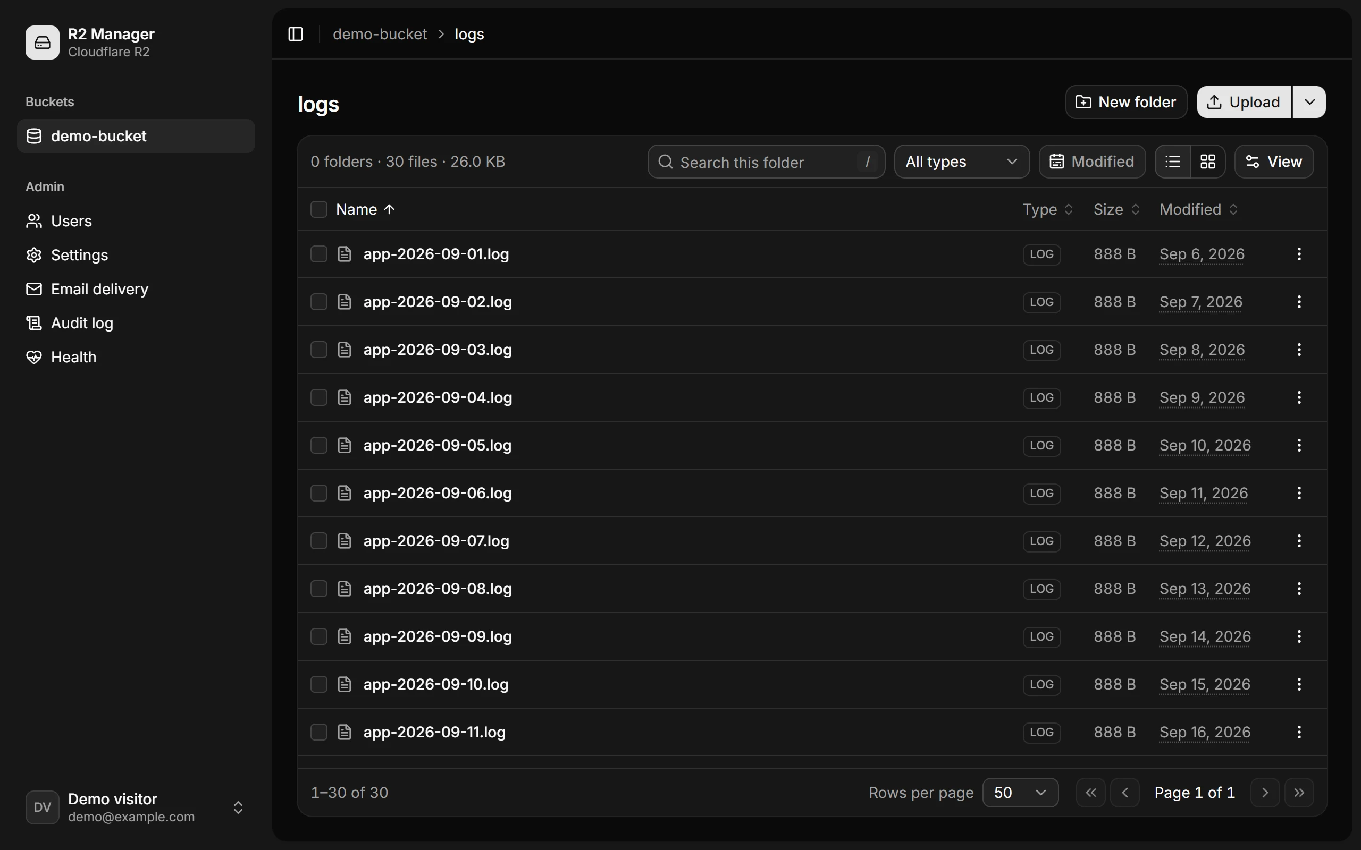The image size is (1361, 850).
Task: Open the View options menu
Action: click(1274, 162)
